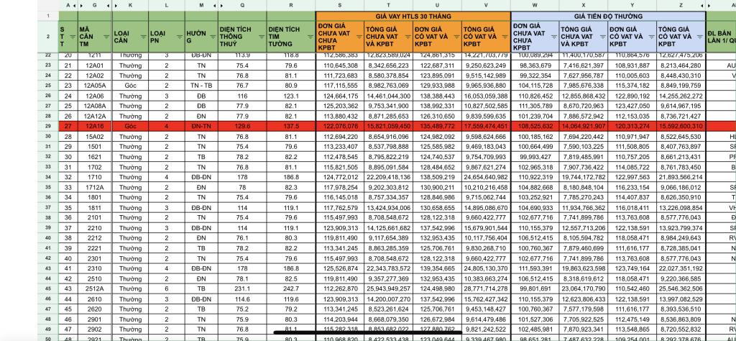
Task: Open filter icon in column V orange header
Action: (x=504, y=37)
